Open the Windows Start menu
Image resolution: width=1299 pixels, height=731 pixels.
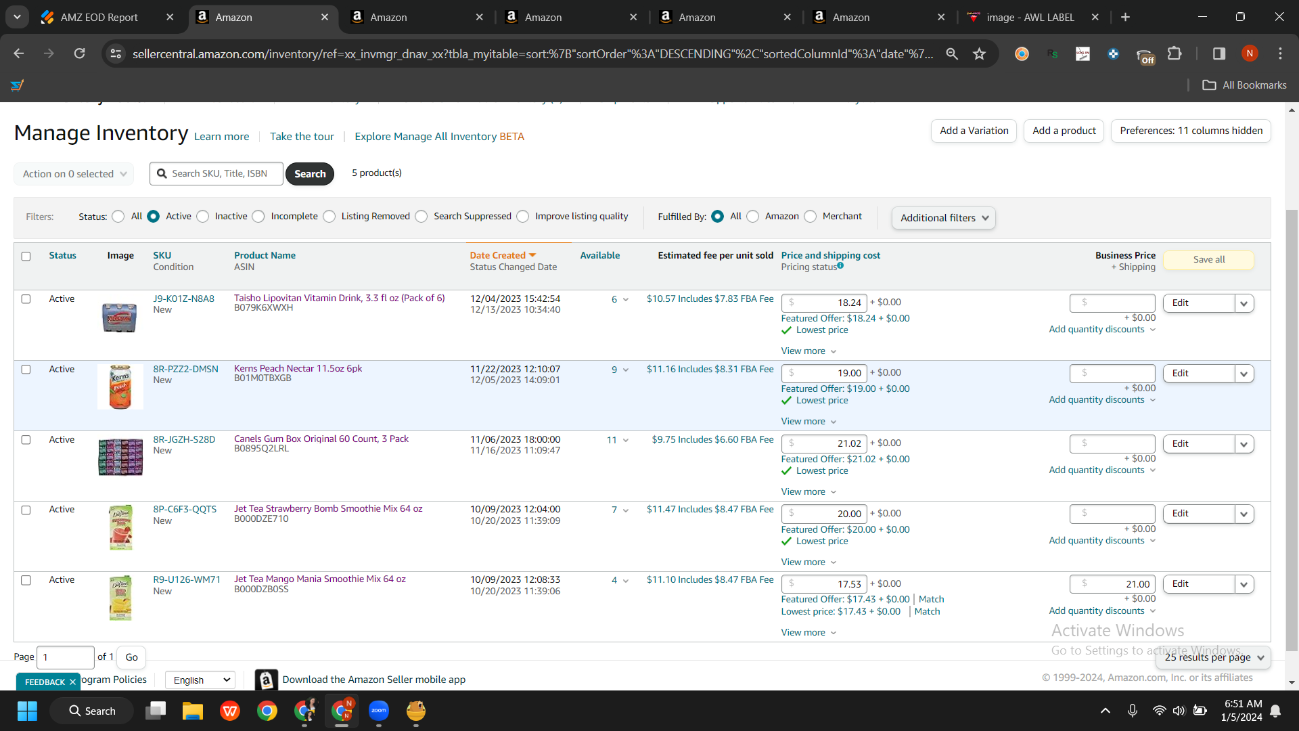click(x=28, y=711)
